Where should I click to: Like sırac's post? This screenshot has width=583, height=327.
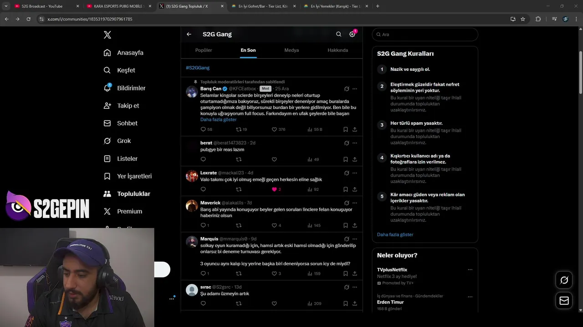274,303
